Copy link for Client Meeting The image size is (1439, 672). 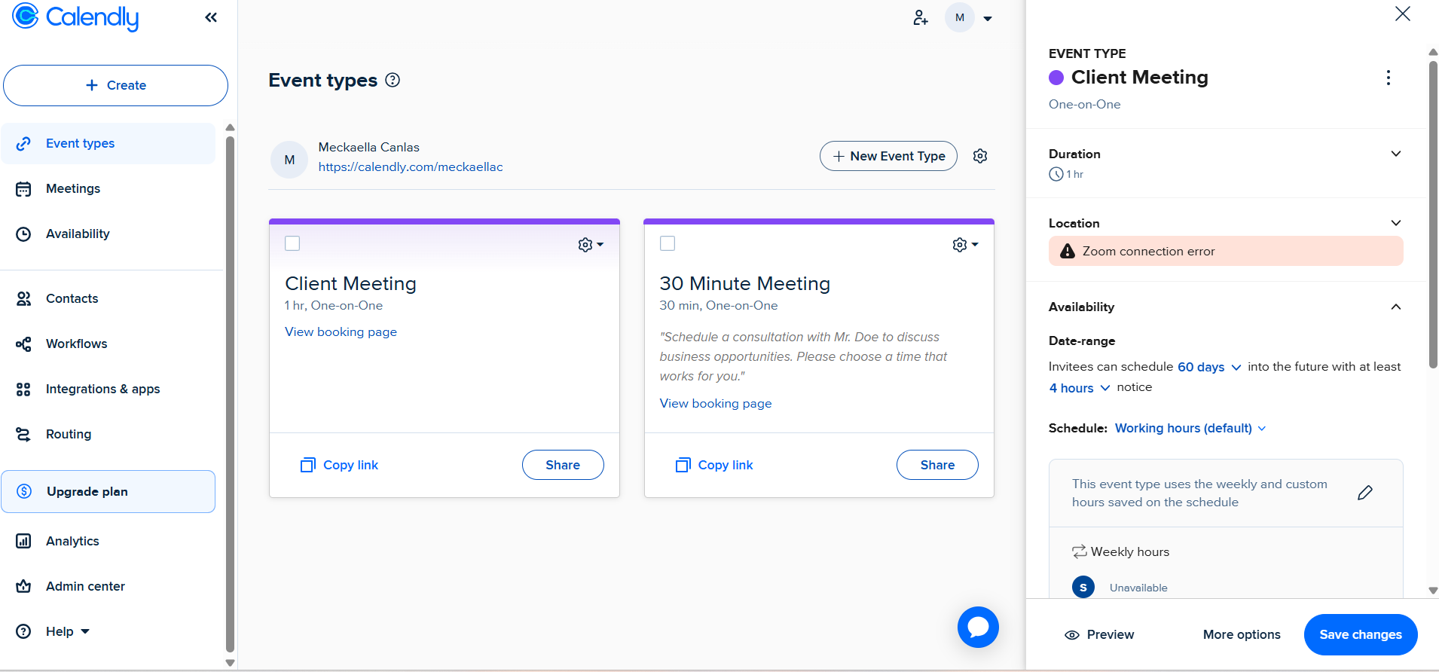(x=339, y=465)
